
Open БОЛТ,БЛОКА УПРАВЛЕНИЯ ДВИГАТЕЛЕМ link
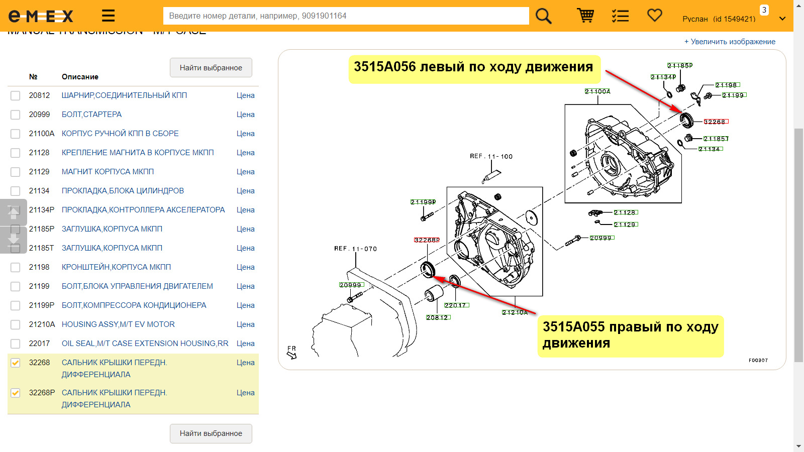[x=137, y=286]
